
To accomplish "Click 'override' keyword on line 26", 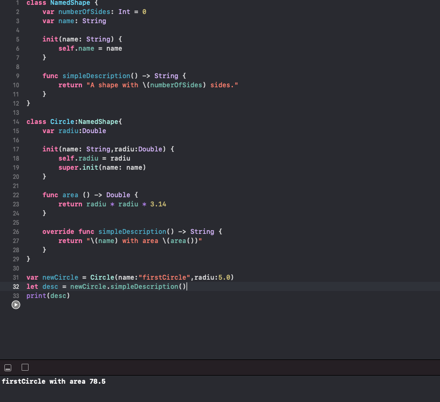I will (58, 232).
